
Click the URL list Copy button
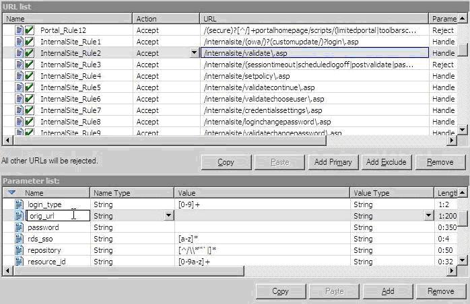tap(226, 162)
